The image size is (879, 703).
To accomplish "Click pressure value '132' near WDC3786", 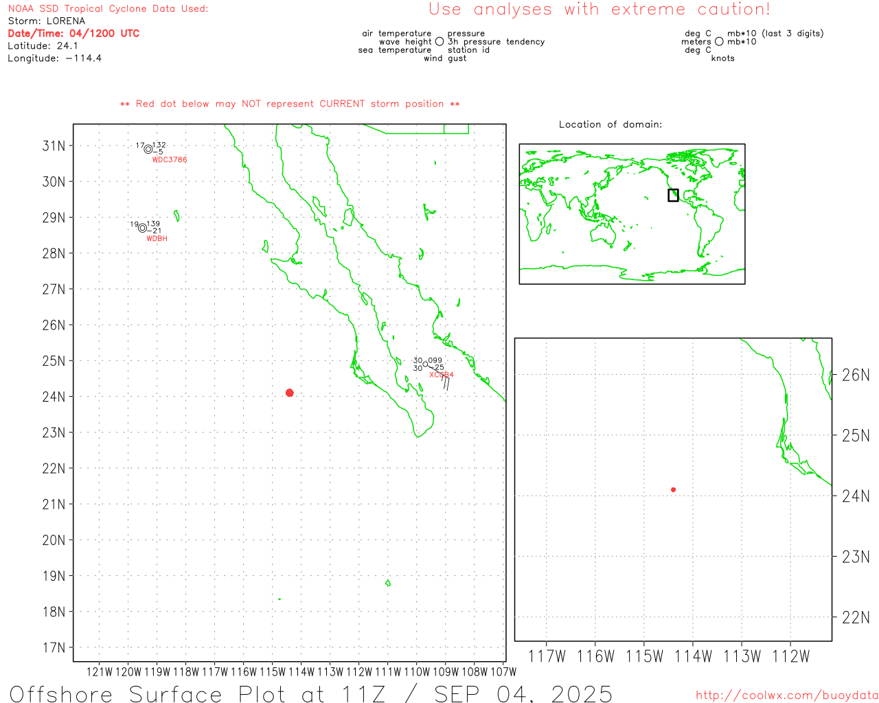I will pyautogui.click(x=159, y=146).
